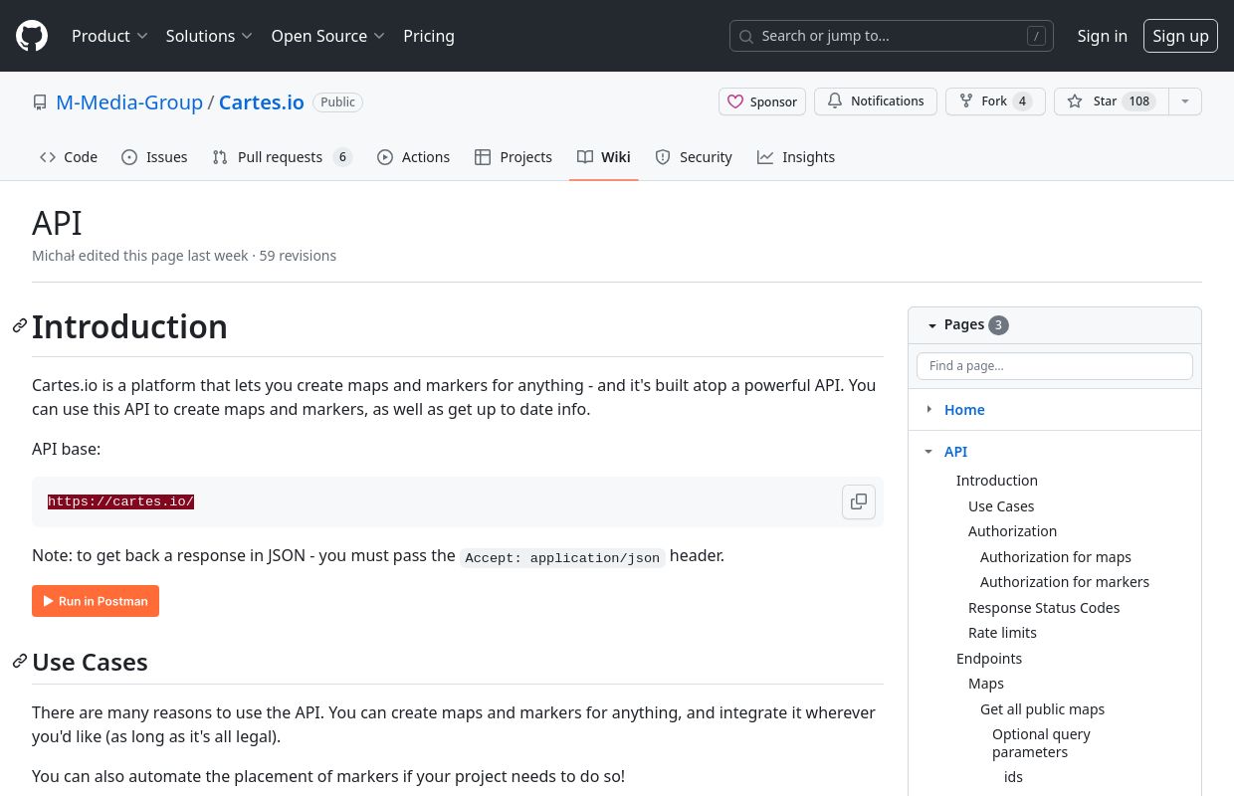
Task: Click the Accept: application/json code text
Action: click(562, 557)
